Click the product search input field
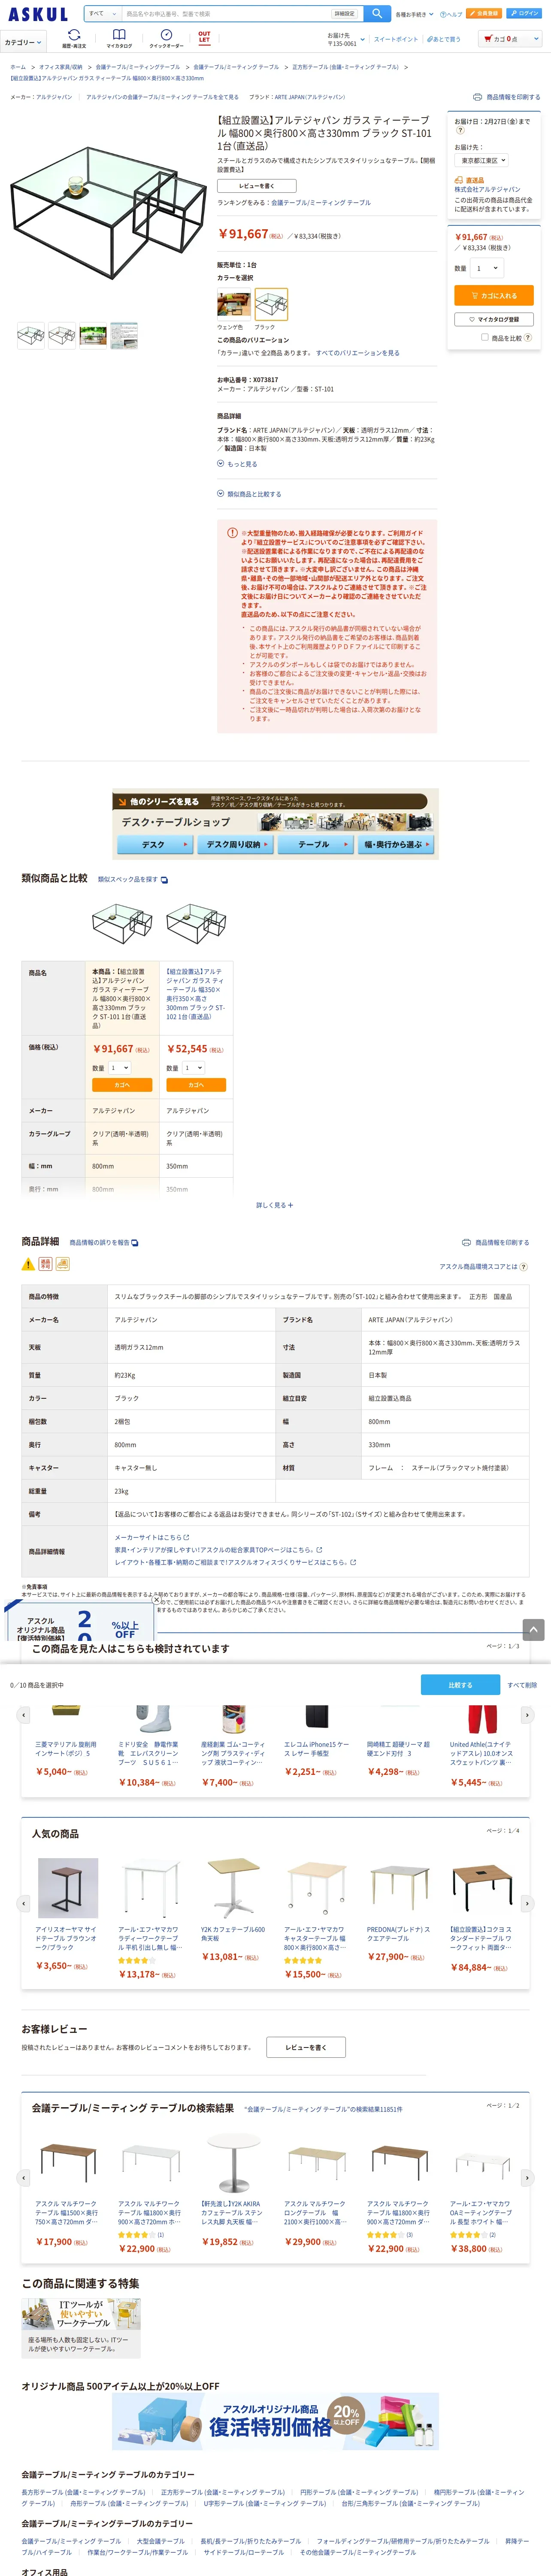Screen dimensions: 551x2576 click(227, 14)
